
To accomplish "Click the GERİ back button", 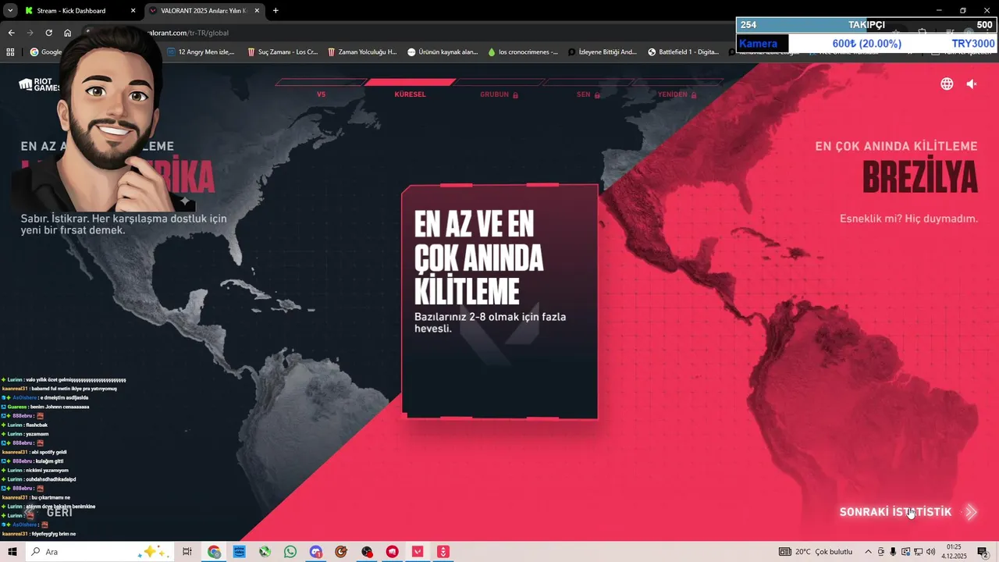I will (59, 513).
